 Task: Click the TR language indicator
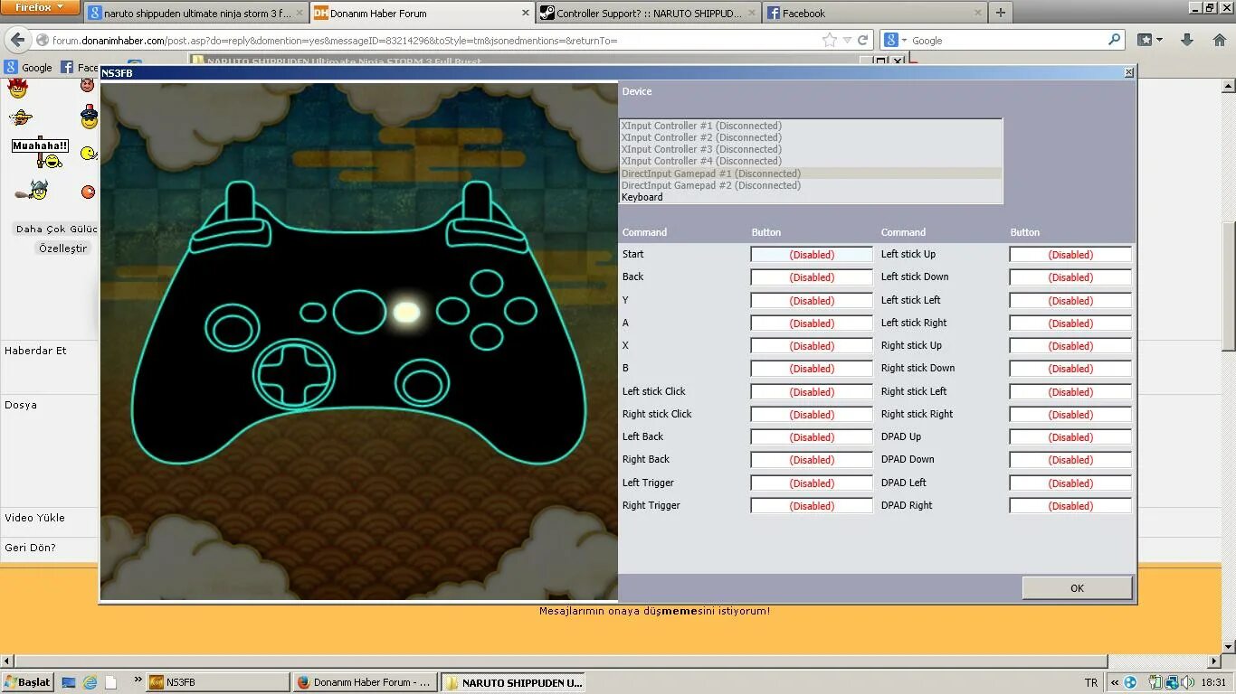[x=1090, y=682]
